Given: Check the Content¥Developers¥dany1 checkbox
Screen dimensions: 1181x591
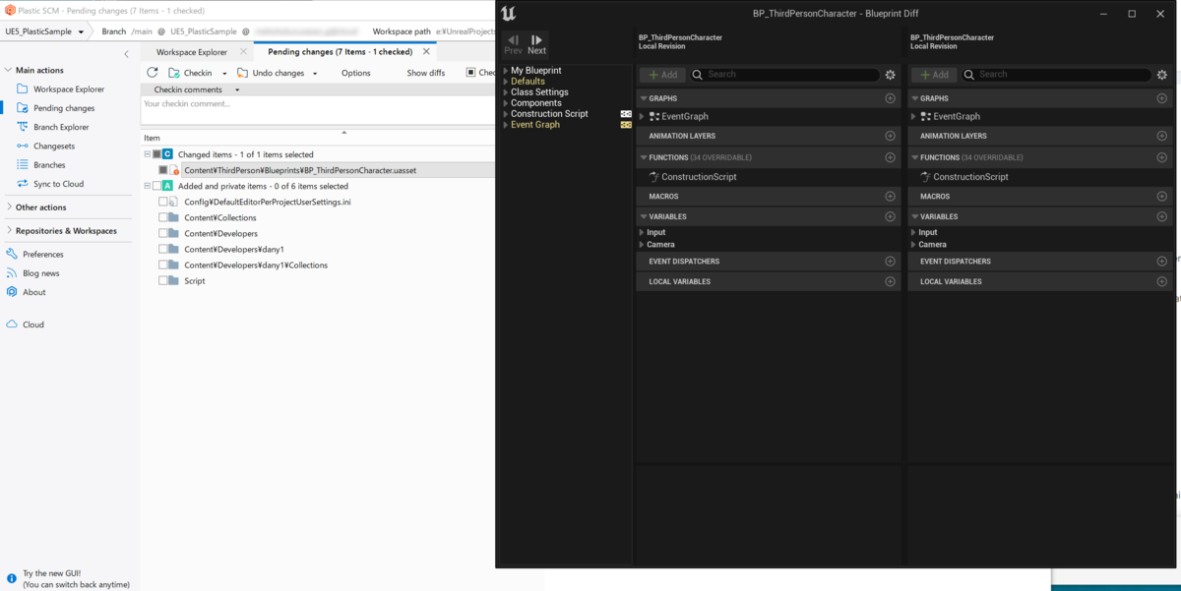Looking at the screenshot, I should 163,249.
